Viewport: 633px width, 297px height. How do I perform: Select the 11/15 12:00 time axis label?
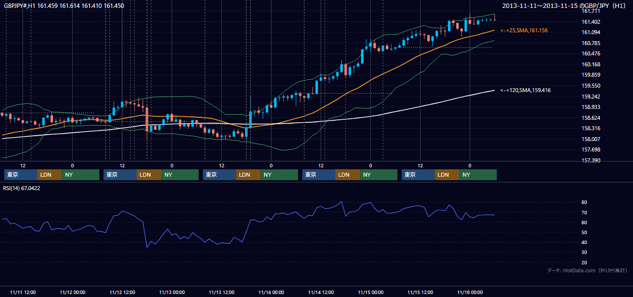pyautogui.click(x=421, y=292)
